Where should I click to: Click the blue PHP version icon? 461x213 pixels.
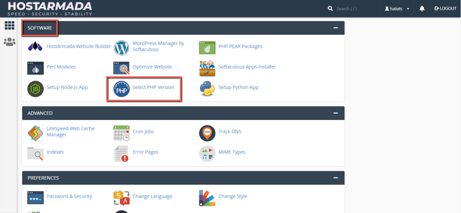tap(121, 90)
